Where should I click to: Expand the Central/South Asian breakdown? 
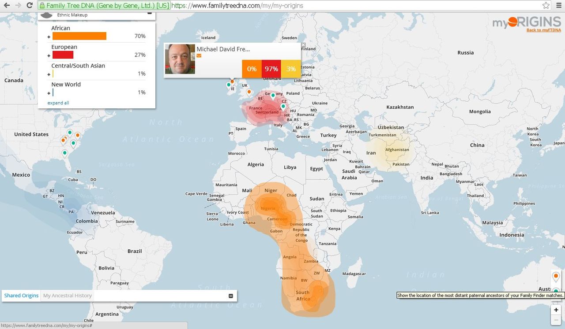(49, 74)
